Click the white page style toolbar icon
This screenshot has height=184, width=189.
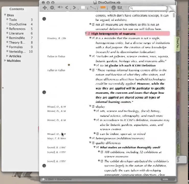(83, 8)
